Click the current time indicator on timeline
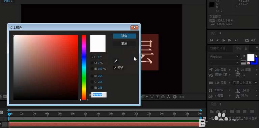The image size is (259, 128). pyautogui.click(x=9, y=114)
